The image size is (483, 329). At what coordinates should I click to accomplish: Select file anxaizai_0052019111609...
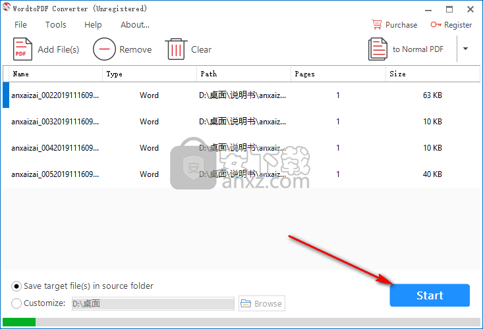55,174
